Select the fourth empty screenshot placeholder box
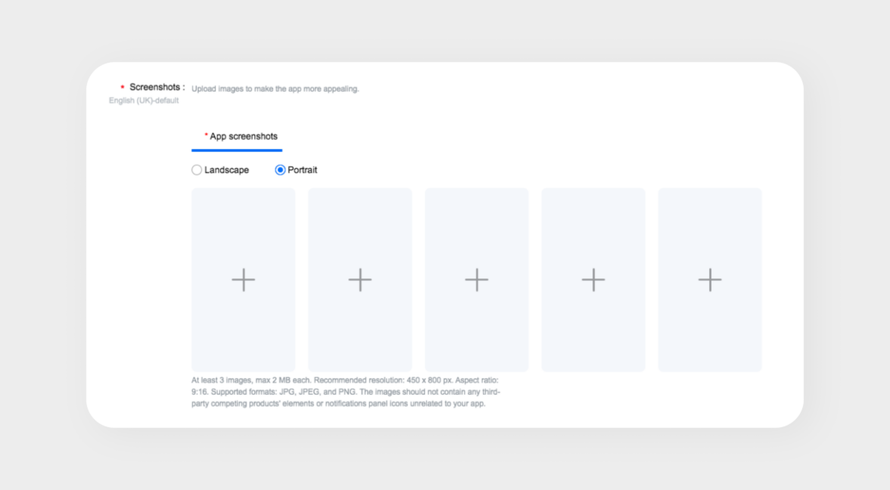 coord(593,280)
